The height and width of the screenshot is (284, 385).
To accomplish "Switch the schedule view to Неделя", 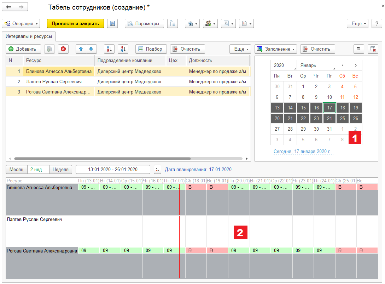I will [x=61, y=169].
